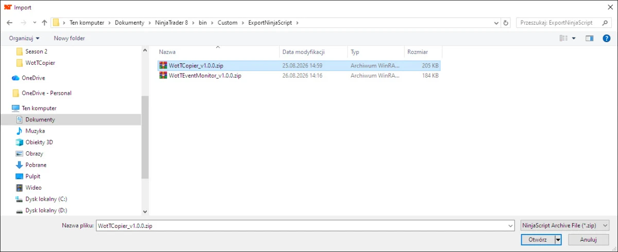Sort files by Typ column
Screen dimensions: 618x252
375,52
